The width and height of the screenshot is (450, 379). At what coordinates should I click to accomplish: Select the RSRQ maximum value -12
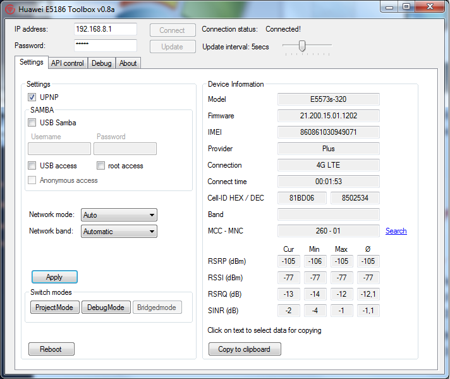[342, 294]
